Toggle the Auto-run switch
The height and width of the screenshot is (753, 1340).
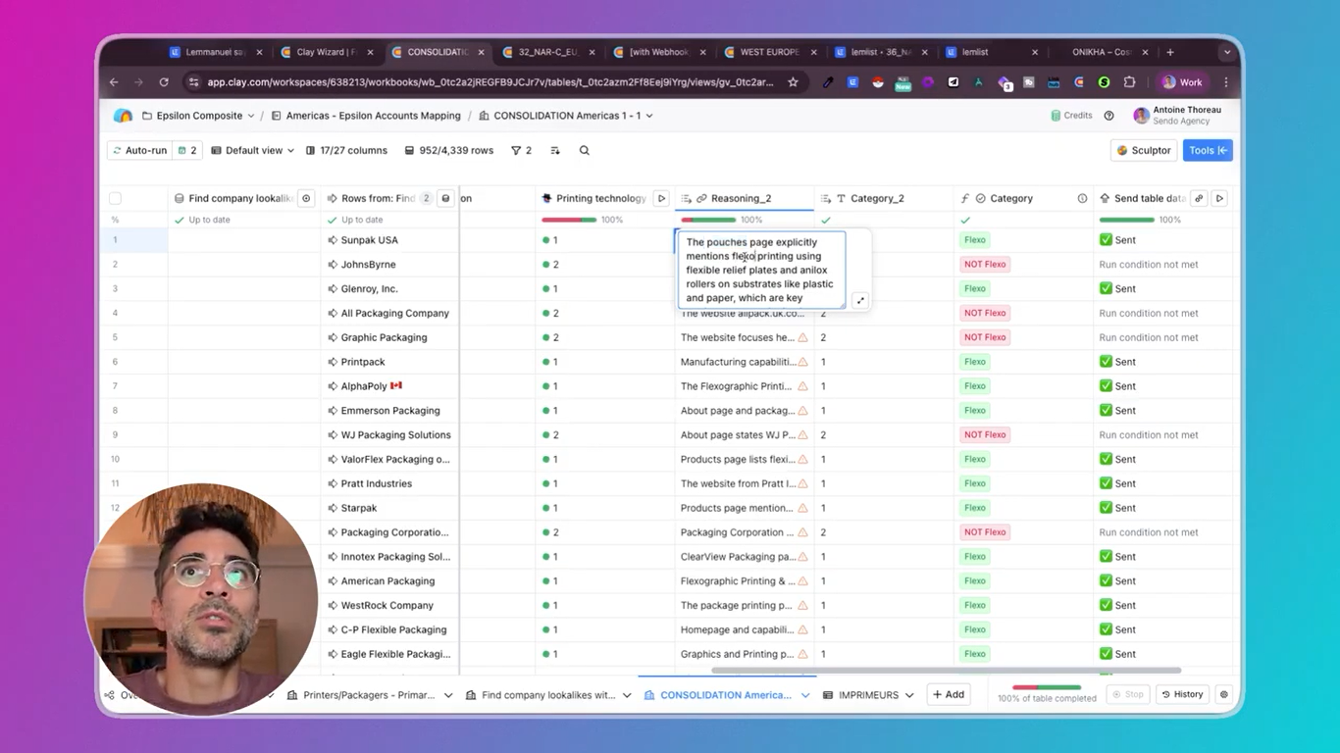click(x=140, y=151)
